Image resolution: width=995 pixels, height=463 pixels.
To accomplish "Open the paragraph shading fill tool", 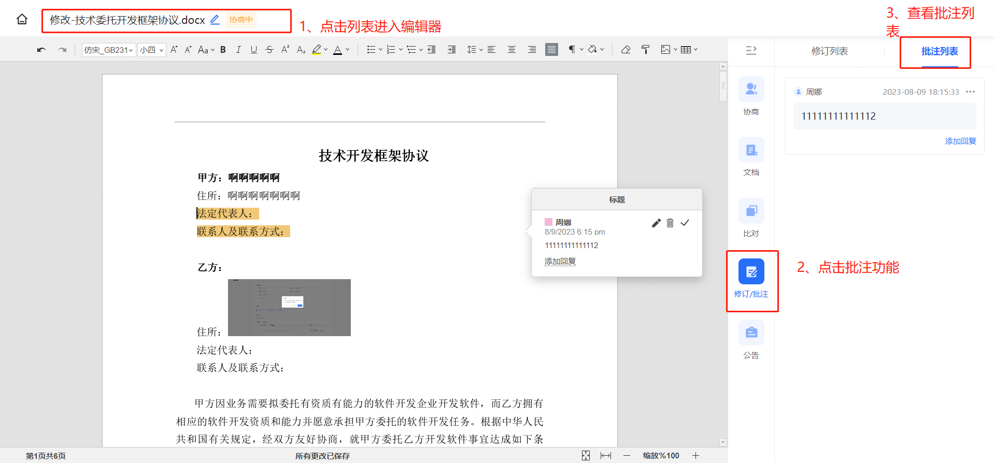I will (x=592, y=50).
